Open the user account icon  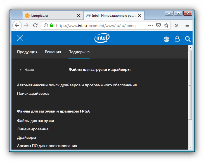177,39
